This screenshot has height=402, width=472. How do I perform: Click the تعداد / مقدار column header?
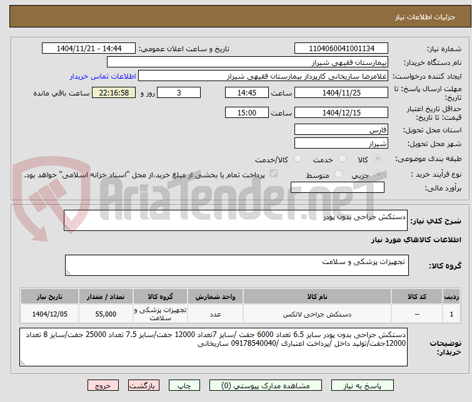106,297
